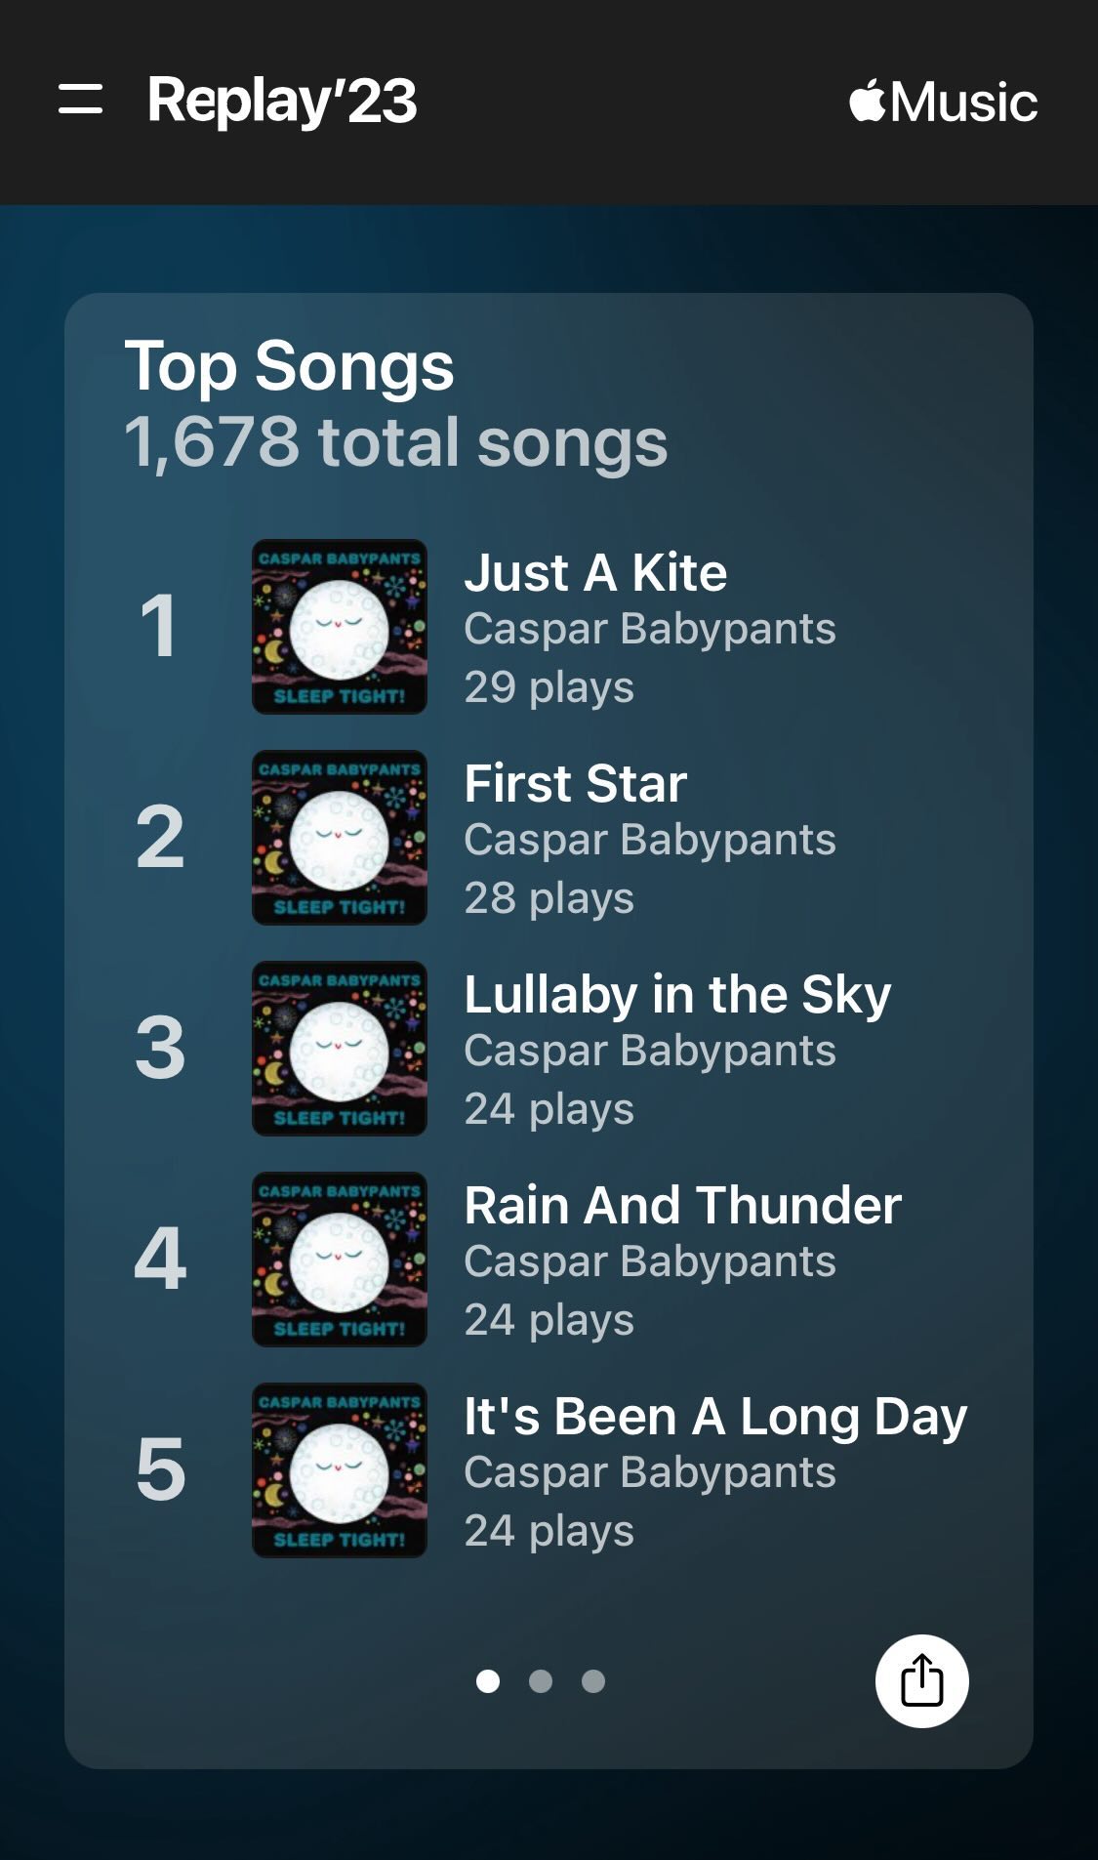Open the hamburger menu icon
This screenshot has height=1860, width=1098.
click(80, 100)
